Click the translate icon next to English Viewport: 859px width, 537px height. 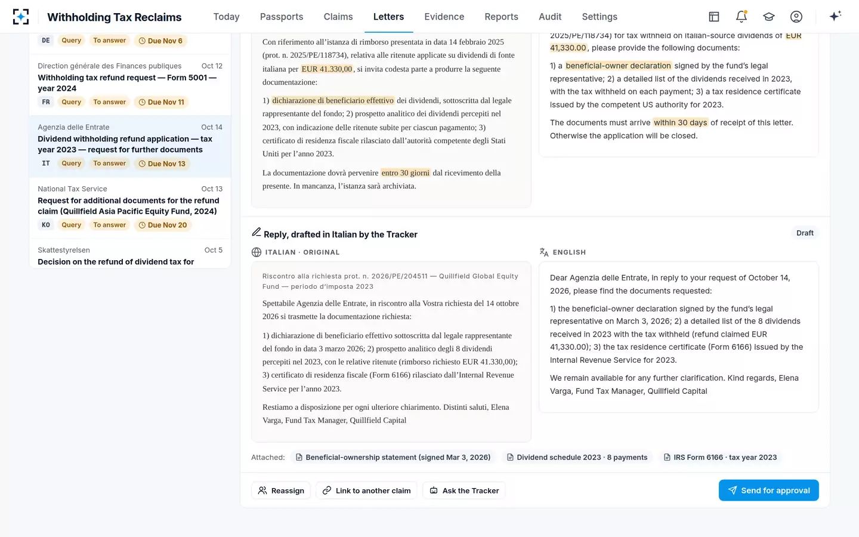click(x=544, y=252)
